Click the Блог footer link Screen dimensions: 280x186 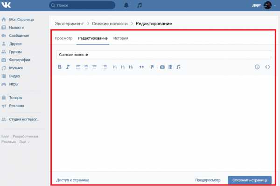[x=5, y=136]
